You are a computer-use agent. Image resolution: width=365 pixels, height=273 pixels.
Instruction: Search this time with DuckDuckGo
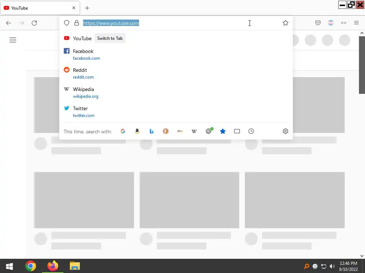[x=165, y=131]
